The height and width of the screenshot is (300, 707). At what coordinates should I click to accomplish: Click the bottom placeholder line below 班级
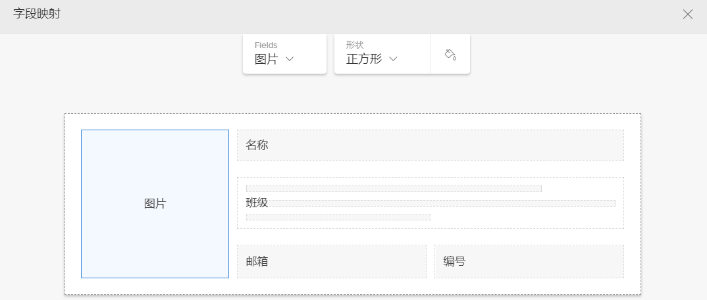pos(338,217)
